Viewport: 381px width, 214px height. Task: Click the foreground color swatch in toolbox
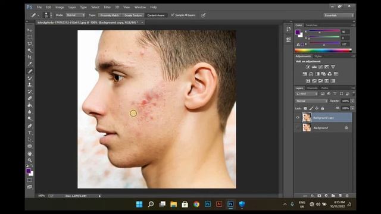pos(29,171)
